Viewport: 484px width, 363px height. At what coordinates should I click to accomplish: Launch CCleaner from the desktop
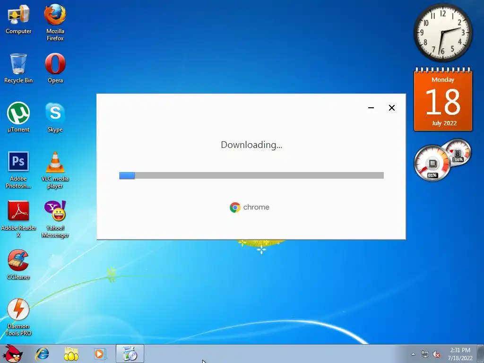coord(18,264)
